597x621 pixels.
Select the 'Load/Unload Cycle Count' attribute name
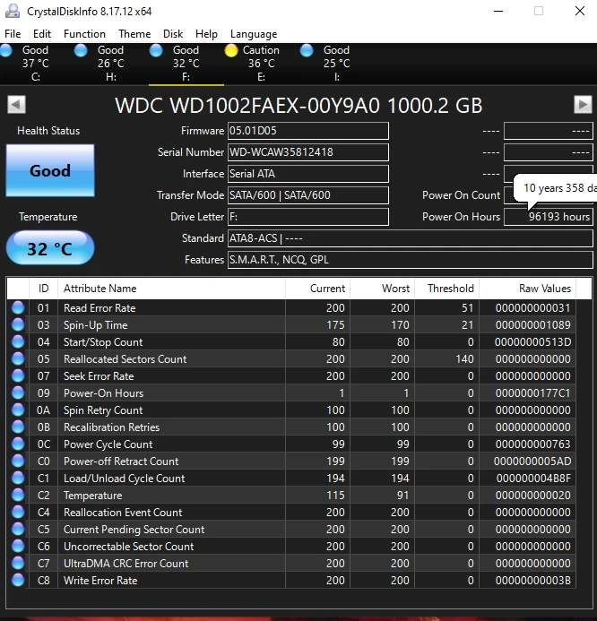point(124,478)
